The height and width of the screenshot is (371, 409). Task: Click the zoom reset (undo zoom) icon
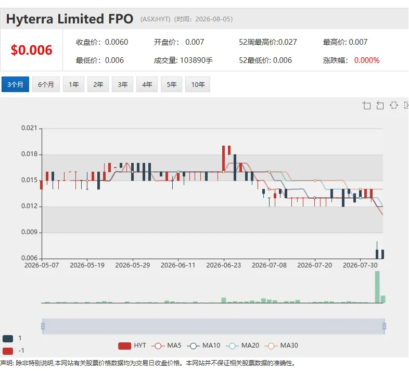click(380, 106)
